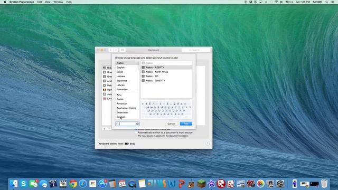Screen dimensions: 338x190
Task: Open the U.S. input source menu
Action: point(289,2)
